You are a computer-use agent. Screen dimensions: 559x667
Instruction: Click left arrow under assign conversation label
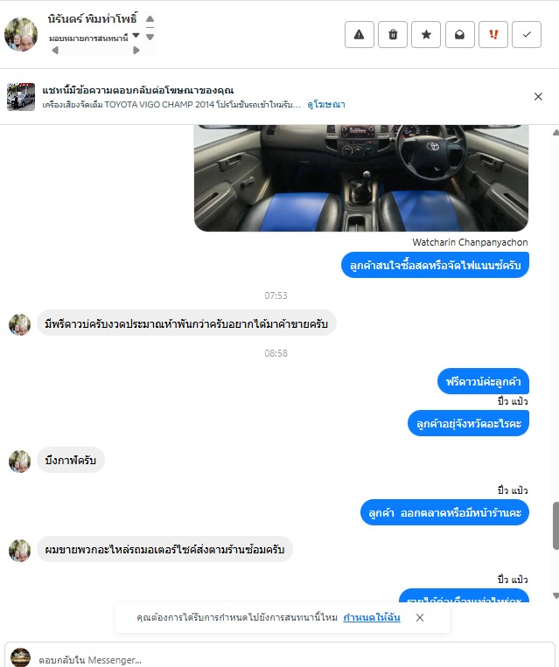pos(55,50)
